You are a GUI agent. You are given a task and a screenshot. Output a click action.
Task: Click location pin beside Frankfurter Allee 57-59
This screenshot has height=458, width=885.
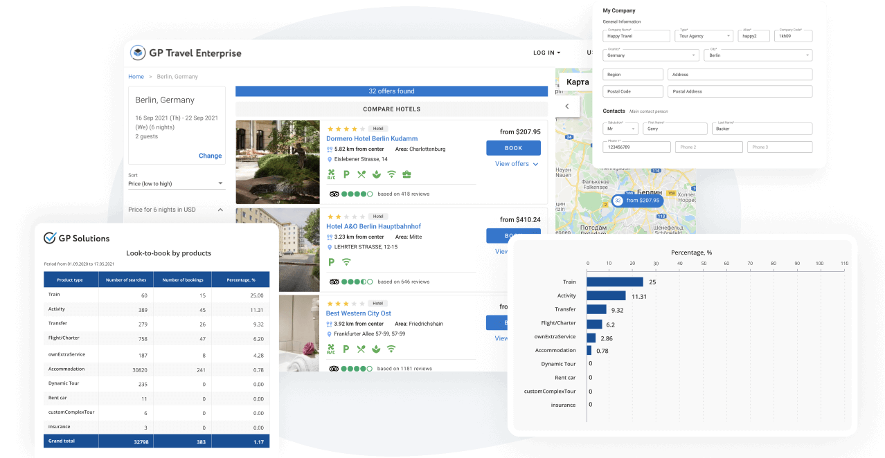[330, 333]
